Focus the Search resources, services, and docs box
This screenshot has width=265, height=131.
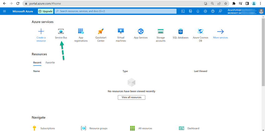(x=115, y=11)
